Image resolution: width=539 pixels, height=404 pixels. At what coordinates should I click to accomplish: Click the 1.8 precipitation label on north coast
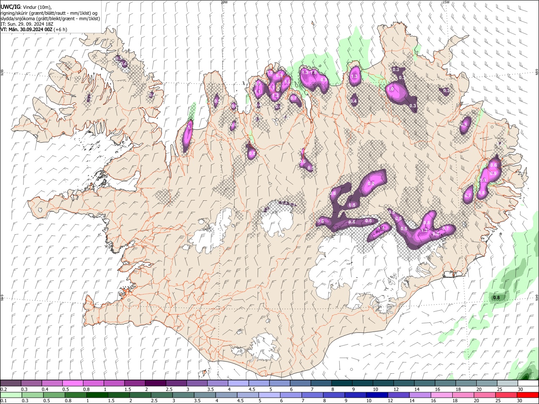click(314, 73)
